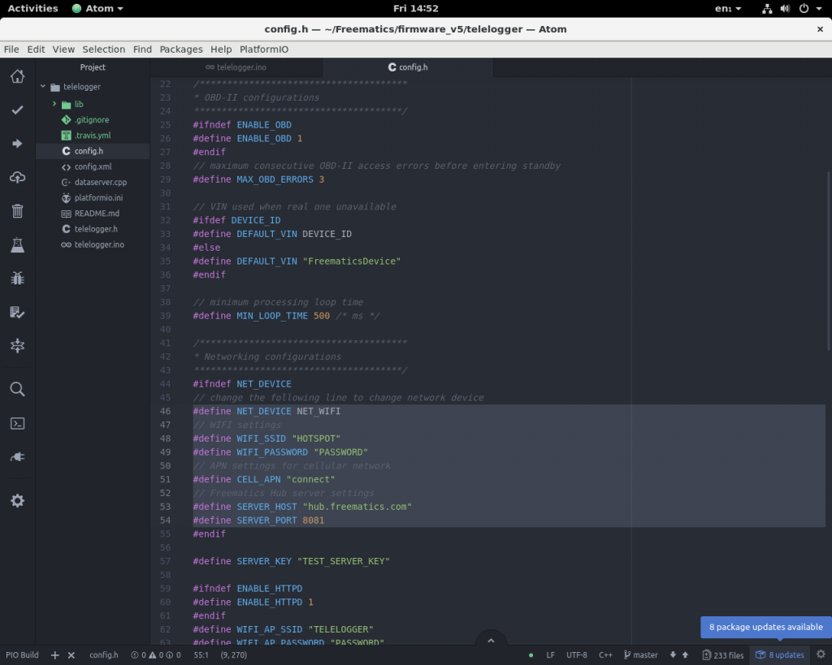Start the debugger with the bug icon
The width and height of the screenshot is (832, 665).
17,279
